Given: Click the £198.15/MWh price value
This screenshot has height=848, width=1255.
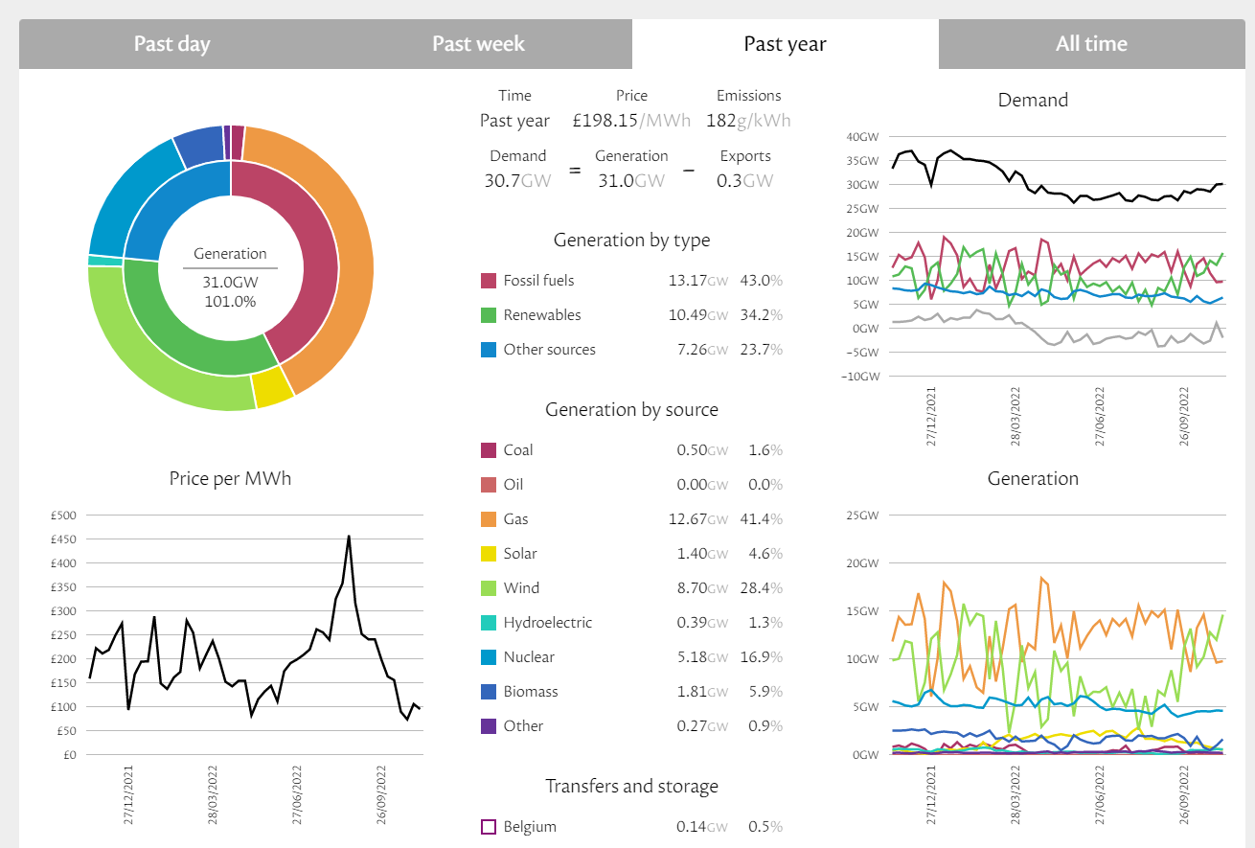Looking at the screenshot, I should click(631, 121).
